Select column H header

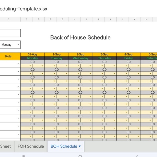75,19
